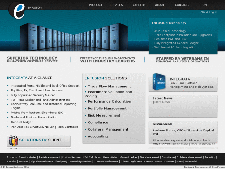Return to HOME from the top navigation

(204, 5)
